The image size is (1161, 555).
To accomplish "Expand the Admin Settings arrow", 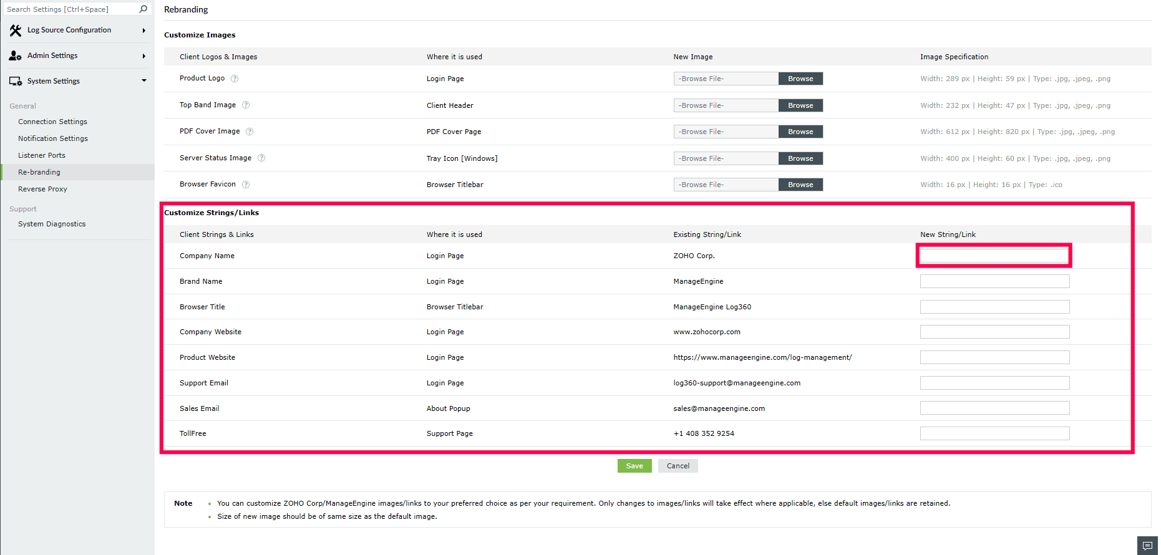I will pyautogui.click(x=144, y=56).
